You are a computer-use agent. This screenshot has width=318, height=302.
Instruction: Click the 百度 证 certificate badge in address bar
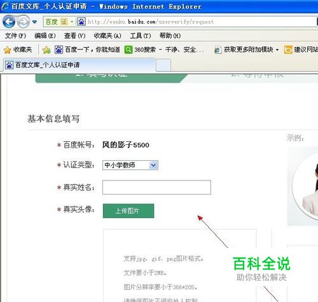coord(56,22)
